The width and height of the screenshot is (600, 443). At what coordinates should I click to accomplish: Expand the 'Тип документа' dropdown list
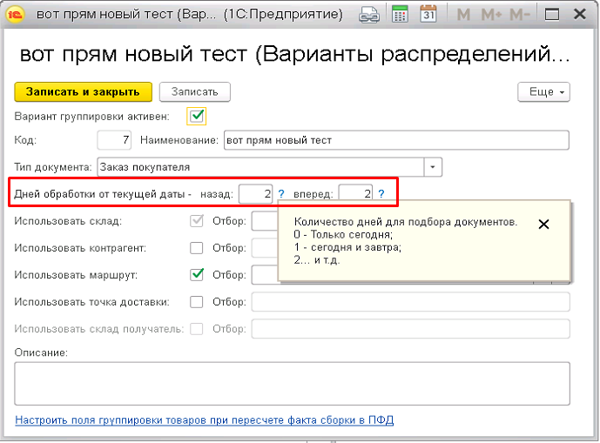coord(434,167)
